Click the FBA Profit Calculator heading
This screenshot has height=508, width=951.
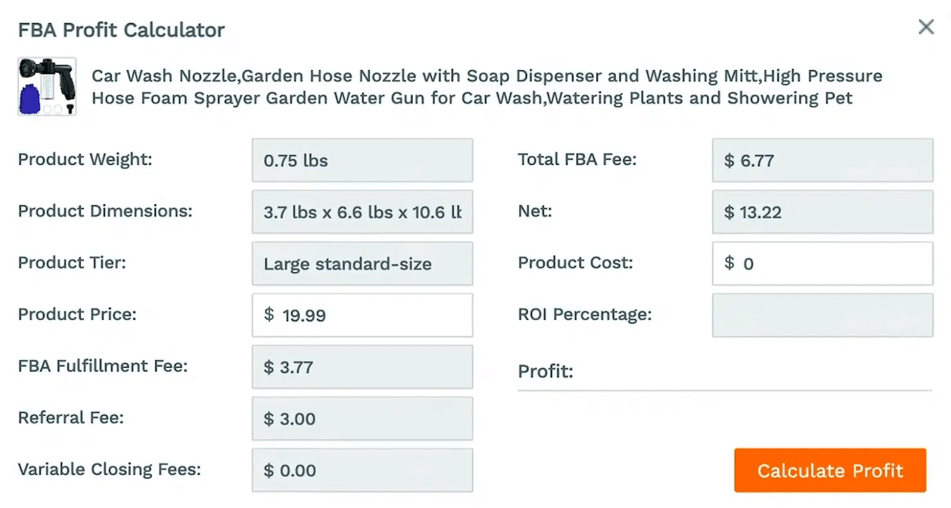[121, 30]
